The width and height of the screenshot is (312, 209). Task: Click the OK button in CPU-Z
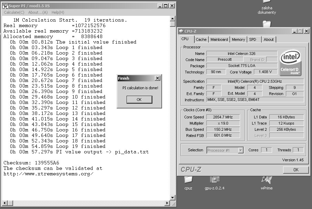point(296,170)
